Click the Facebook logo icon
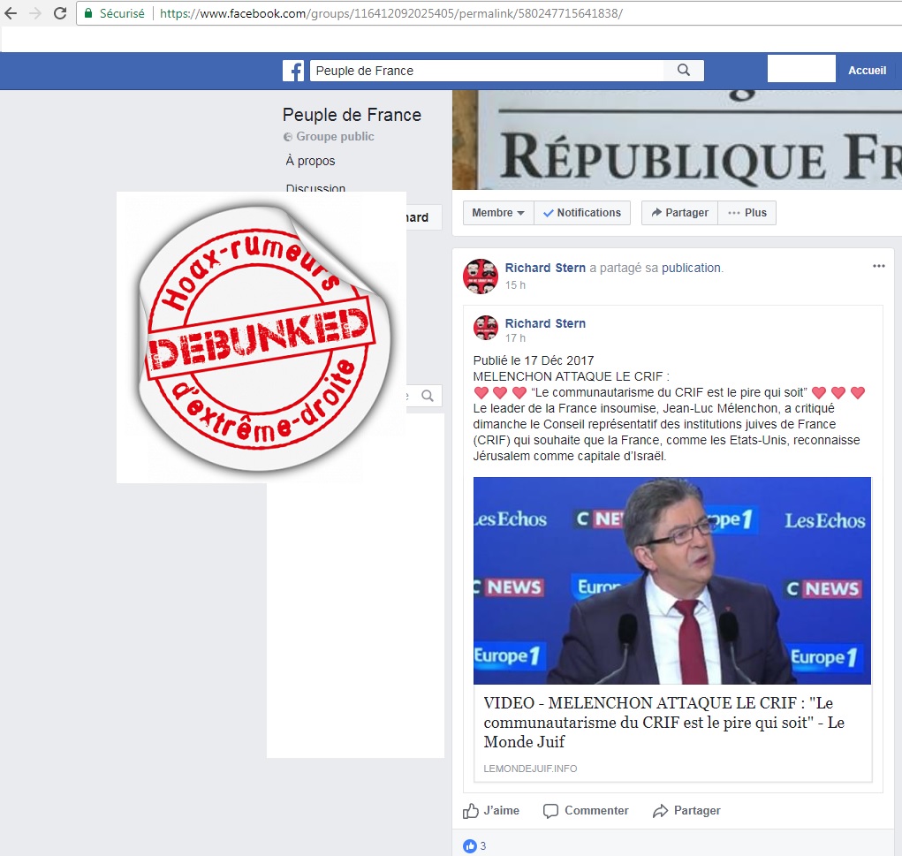The height and width of the screenshot is (856, 902). tap(292, 71)
